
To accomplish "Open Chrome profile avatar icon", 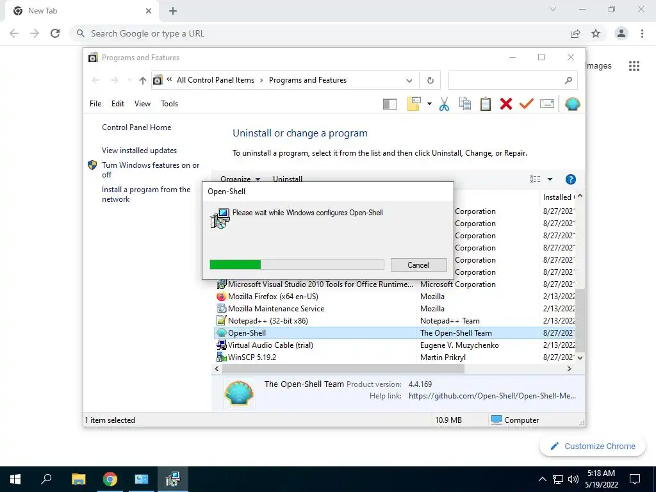I will [621, 33].
